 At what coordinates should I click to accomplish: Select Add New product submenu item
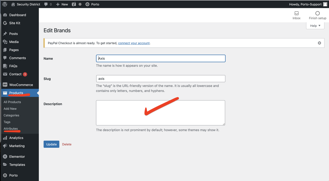pos(10,109)
